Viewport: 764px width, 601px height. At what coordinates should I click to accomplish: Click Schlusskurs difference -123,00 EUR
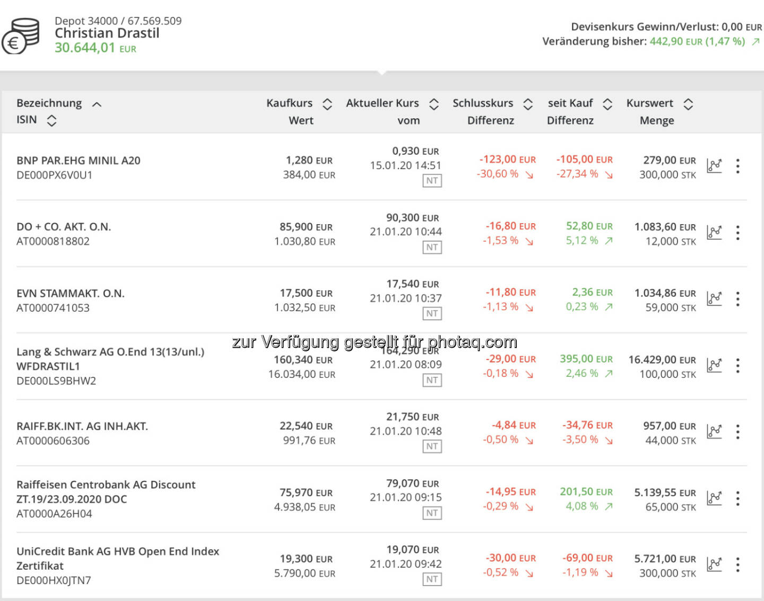coord(508,159)
